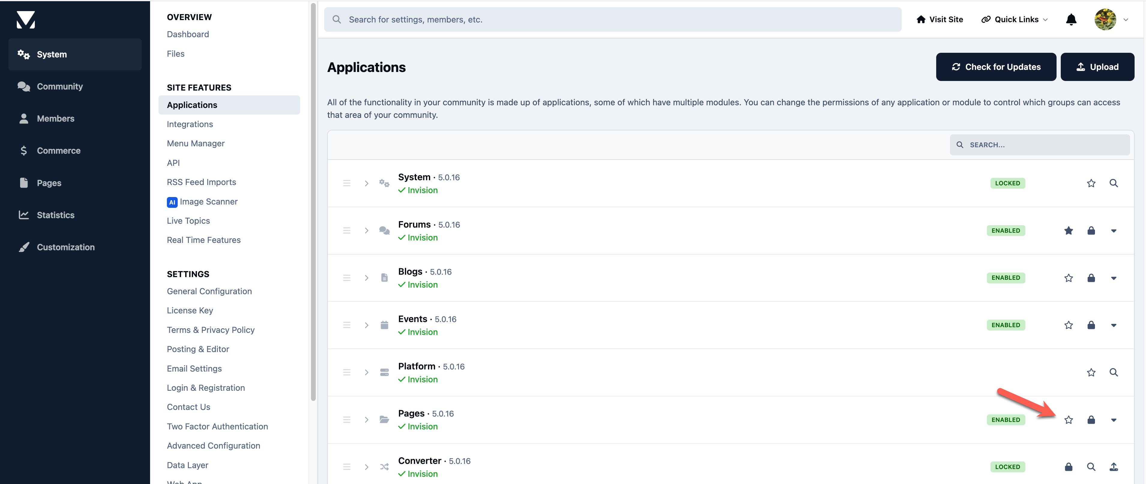The width and height of the screenshot is (1146, 484).
Task: Click the ENABLED badge for Forums
Action: click(x=1006, y=231)
